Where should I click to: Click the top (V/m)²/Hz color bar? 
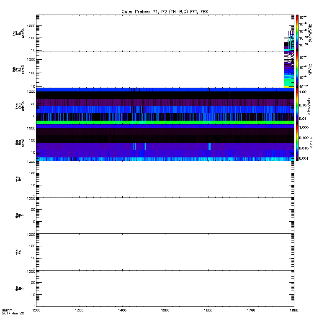[x=297, y=33]
